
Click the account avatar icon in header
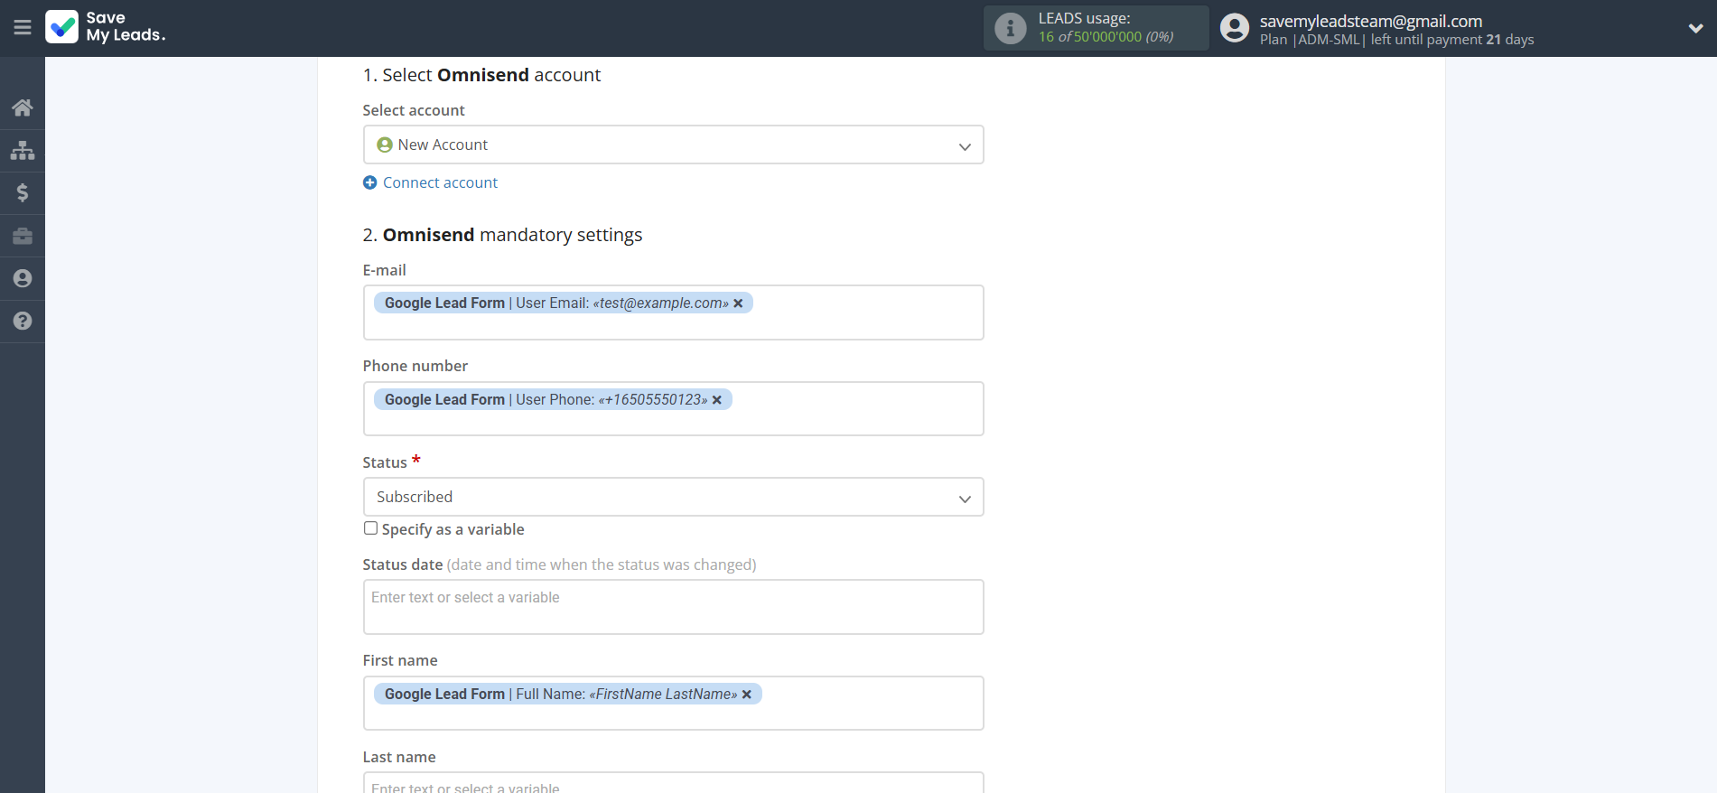point(1235,28)
